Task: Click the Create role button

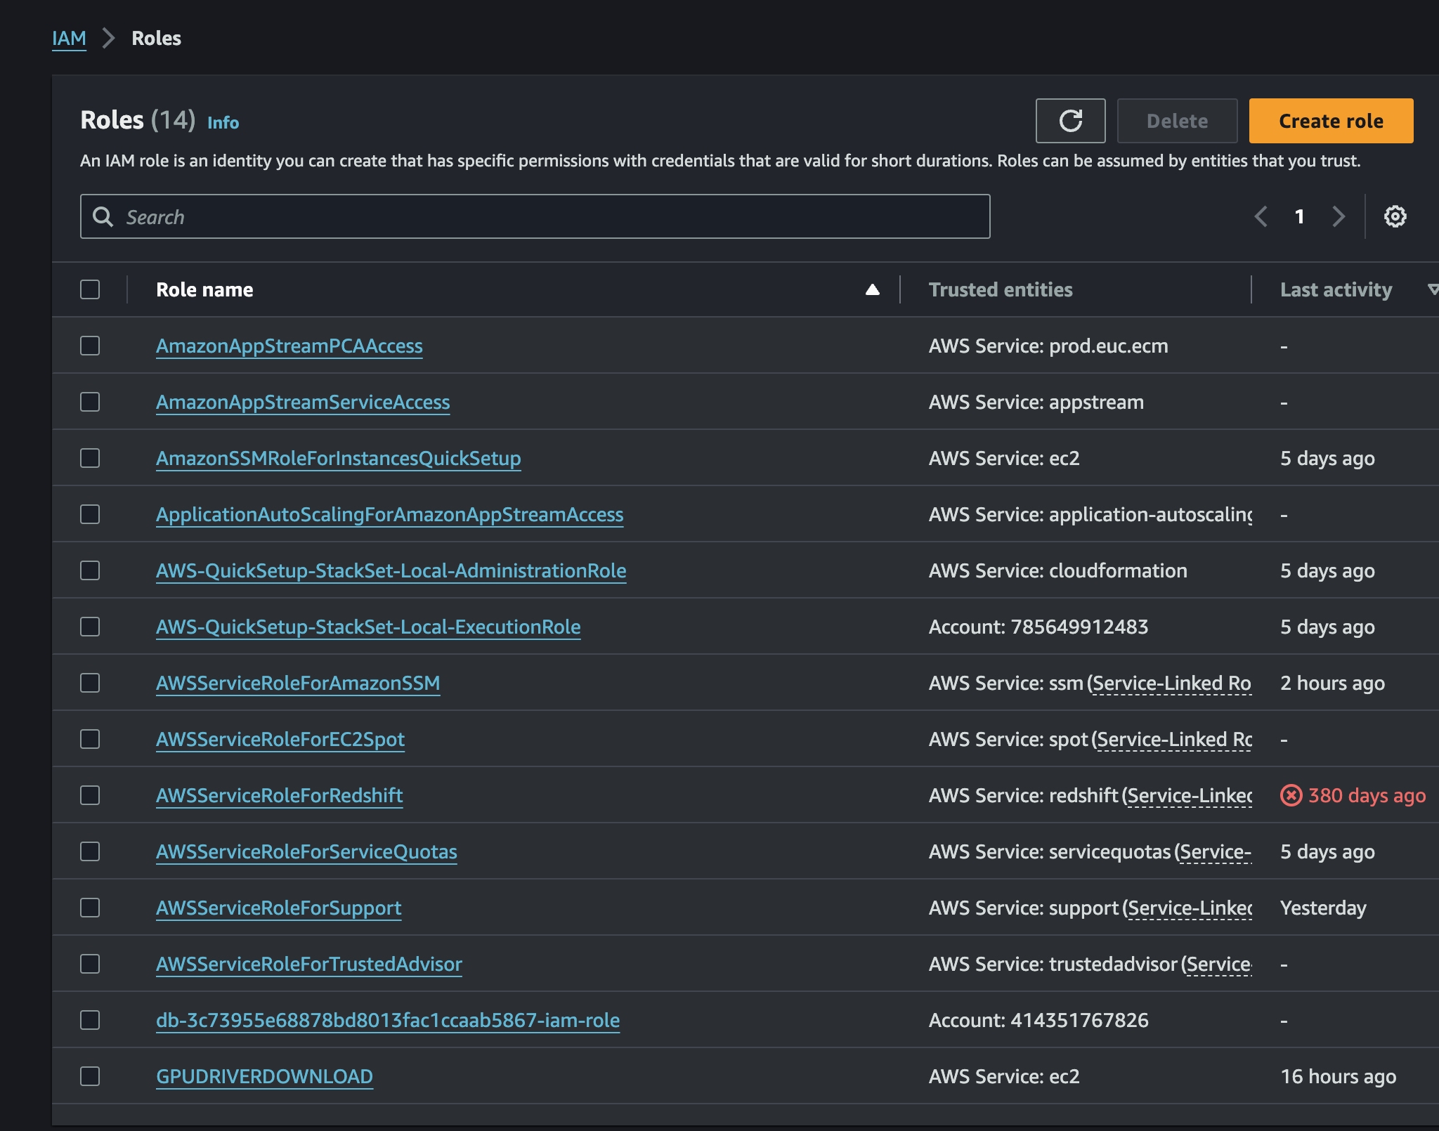Action: click(x=1331, y=121)
